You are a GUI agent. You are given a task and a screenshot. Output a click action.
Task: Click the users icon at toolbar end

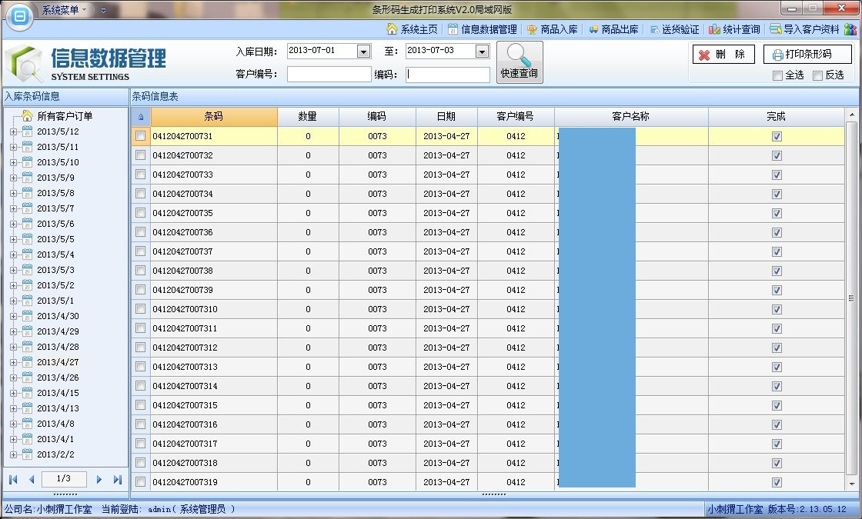(x=850, y=29)
